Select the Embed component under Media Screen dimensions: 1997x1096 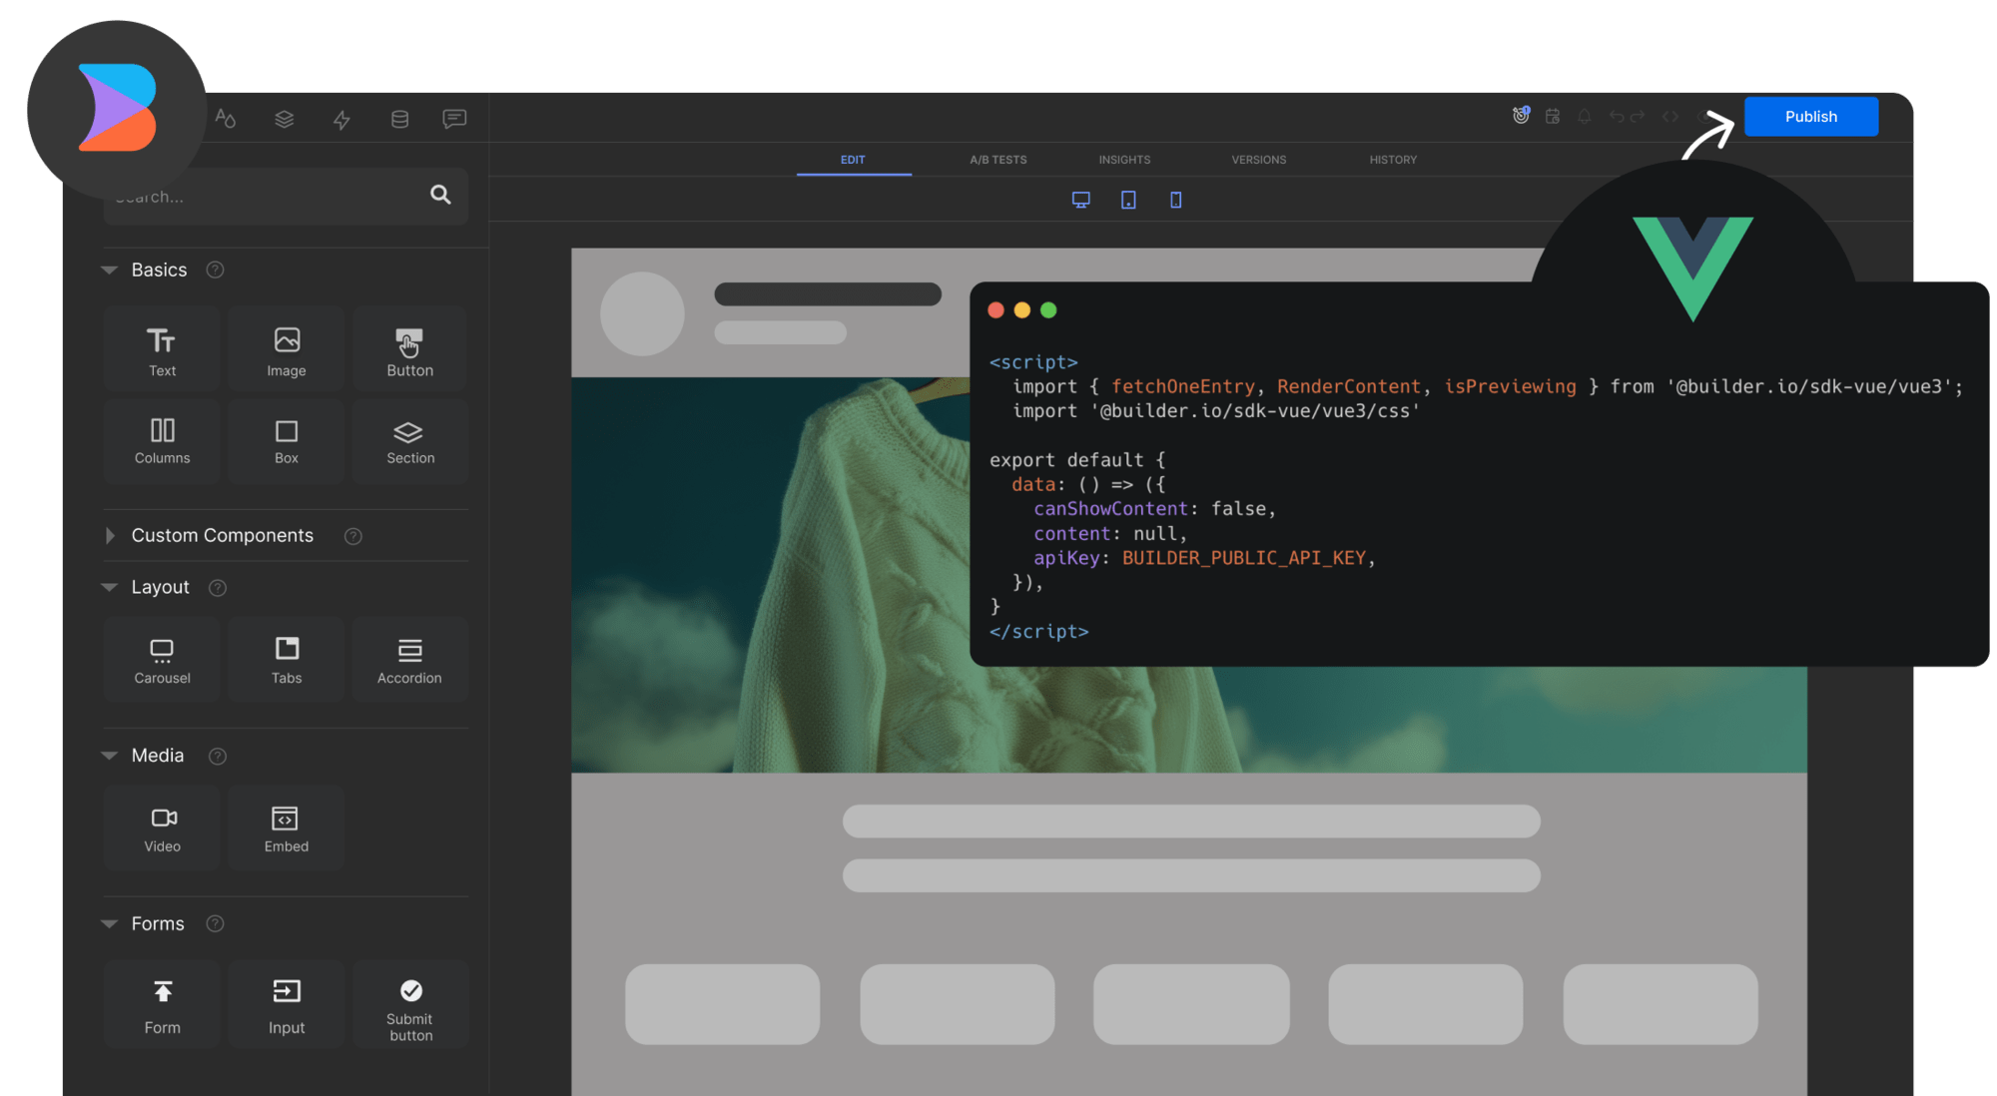286,827
